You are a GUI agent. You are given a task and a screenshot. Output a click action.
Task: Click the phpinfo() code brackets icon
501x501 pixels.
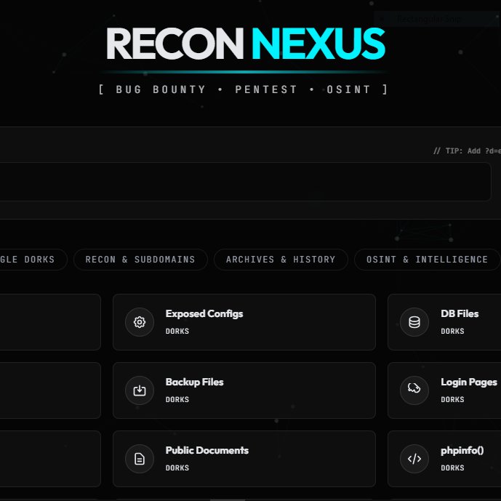414,459
